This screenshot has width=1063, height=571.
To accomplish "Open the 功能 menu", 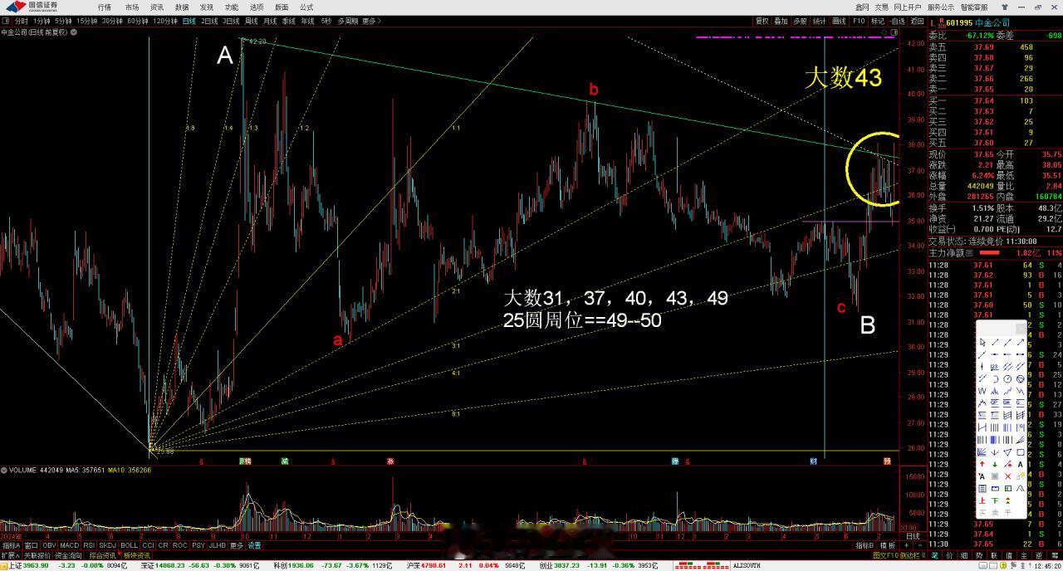I will pos(232,7).
